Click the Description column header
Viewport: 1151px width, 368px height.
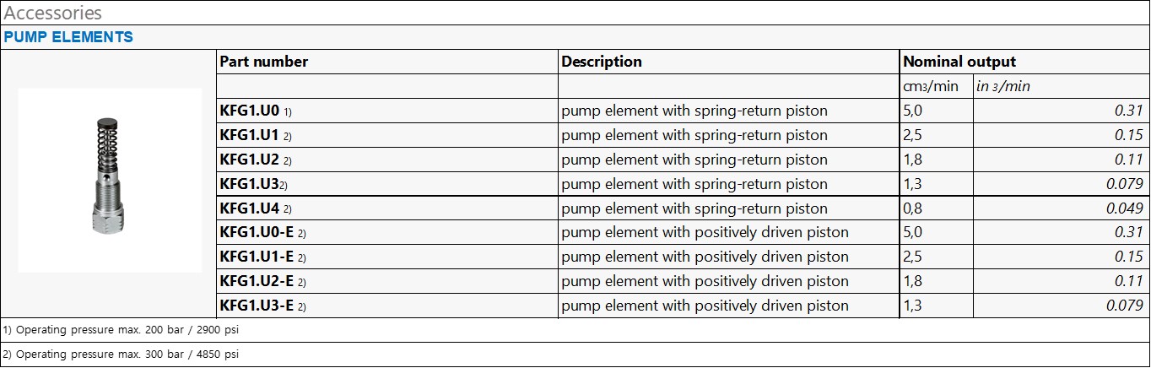[x=601, y=62]
